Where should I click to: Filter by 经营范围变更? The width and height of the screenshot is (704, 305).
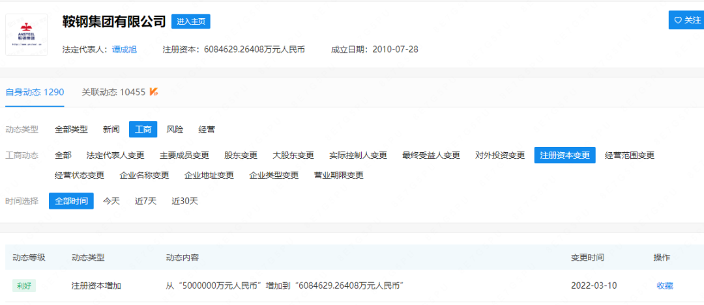629,155
